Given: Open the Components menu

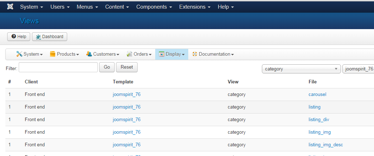Looking at the screenshot, I should pyautogui.click(x=154, y=7).
